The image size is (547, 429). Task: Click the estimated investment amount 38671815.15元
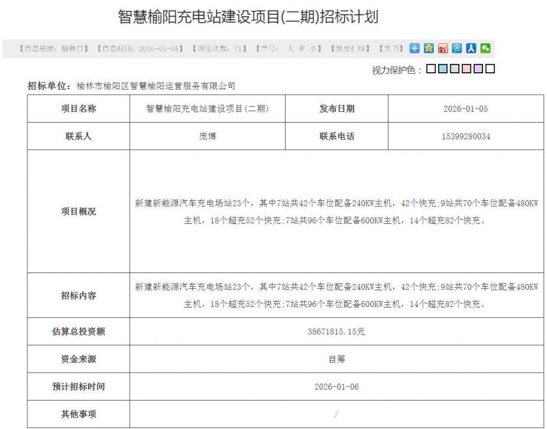tap(336, 332)
